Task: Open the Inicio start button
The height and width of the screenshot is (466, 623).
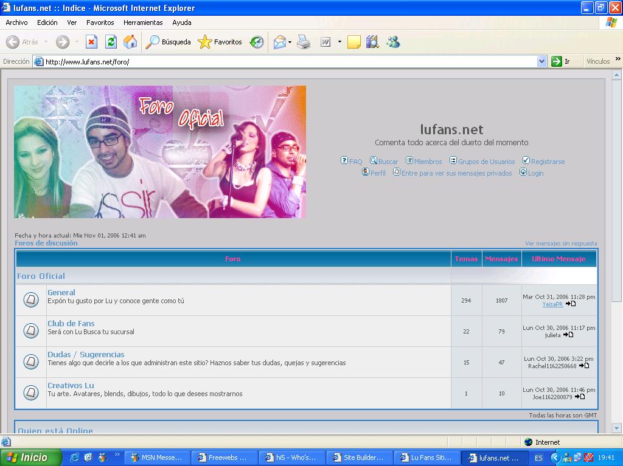Action: 31,457
